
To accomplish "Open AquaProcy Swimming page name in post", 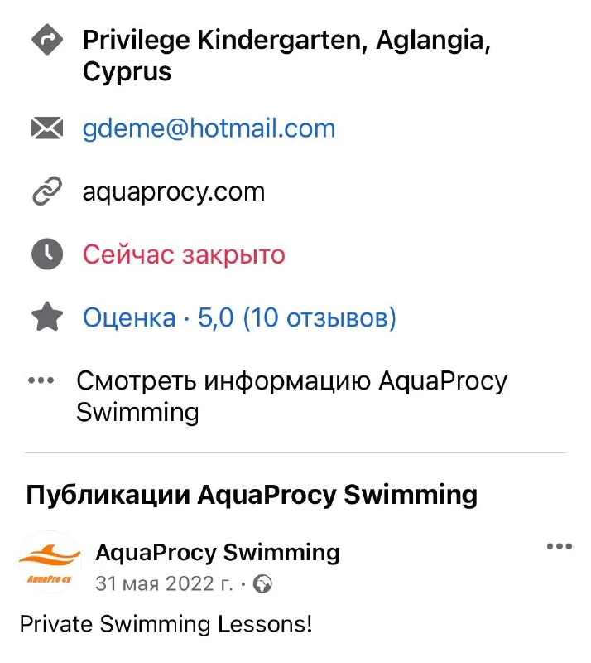I will pos(218,552).
